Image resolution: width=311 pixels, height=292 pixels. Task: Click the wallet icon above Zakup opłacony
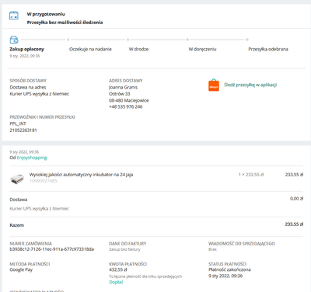click(14, 40)
